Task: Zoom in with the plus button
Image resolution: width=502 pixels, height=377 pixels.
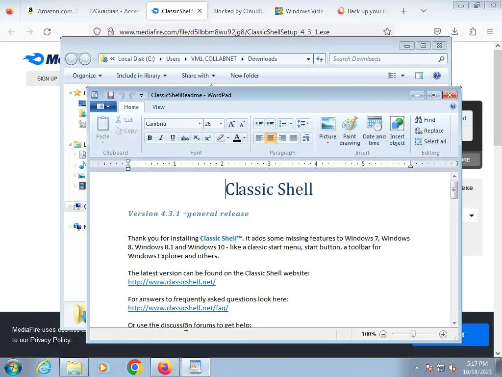Action: 443,334
